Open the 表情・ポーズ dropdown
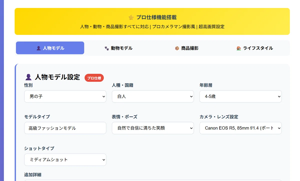The image size is (300, 181). pyautogui.click(x=153, y=128)
